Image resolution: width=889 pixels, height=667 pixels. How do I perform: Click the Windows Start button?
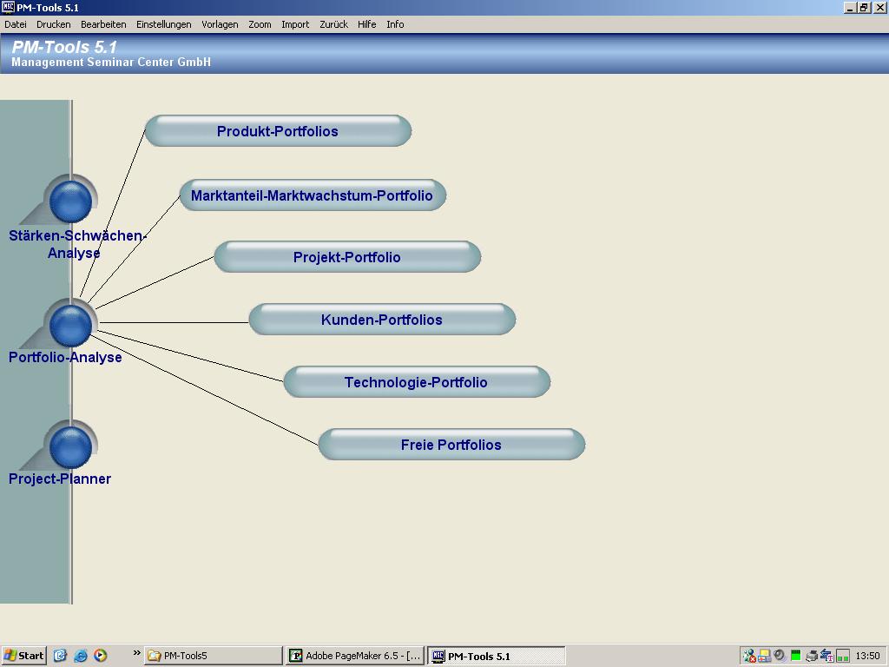tap(24, 656)
